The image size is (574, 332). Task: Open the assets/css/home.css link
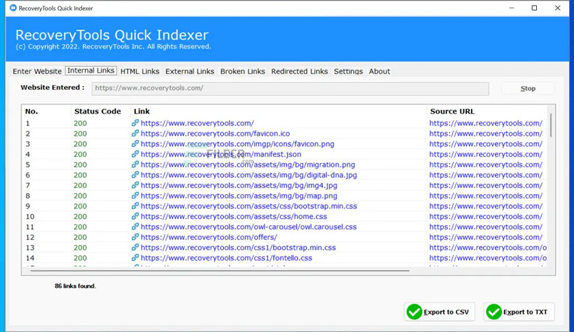click(x=234, y=217)
